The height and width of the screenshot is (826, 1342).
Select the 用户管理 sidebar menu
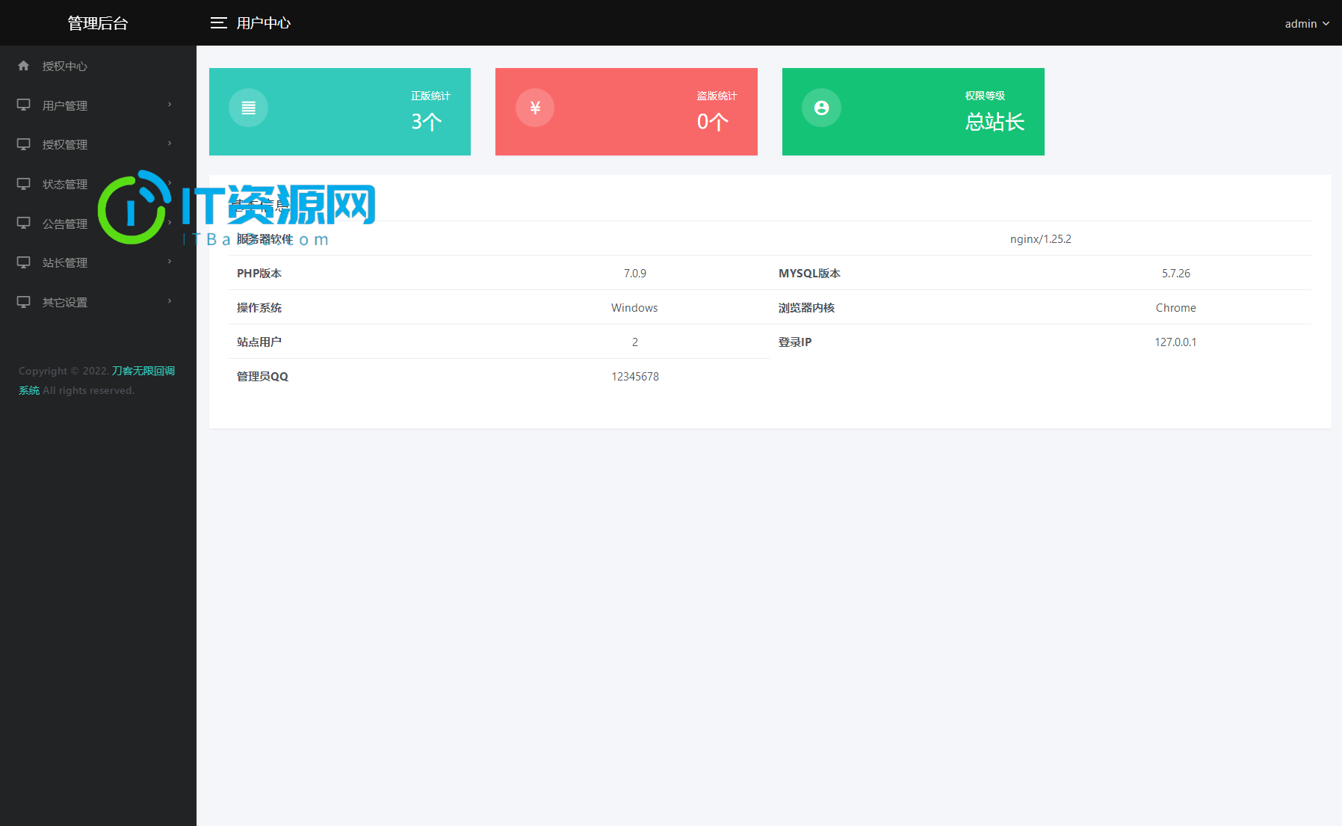(x=98, y=105)
